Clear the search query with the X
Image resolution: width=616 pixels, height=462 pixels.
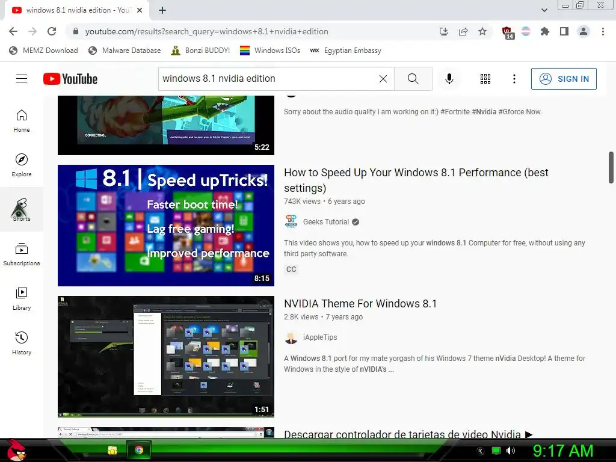(383, 79)
